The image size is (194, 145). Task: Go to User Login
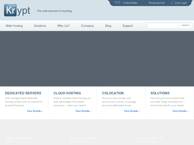coord(181,3)
